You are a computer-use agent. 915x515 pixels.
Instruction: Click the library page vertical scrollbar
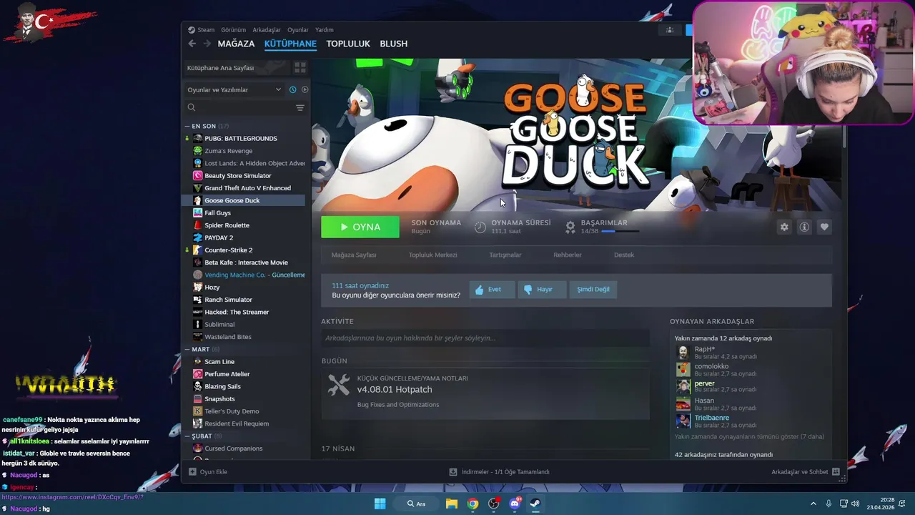click(x=844, y=136)
